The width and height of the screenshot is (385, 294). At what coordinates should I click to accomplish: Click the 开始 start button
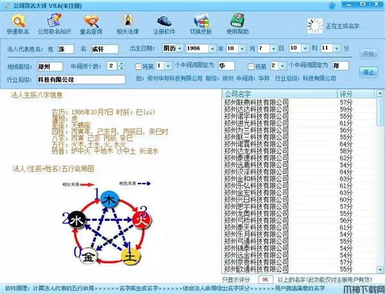pos(368,53)
